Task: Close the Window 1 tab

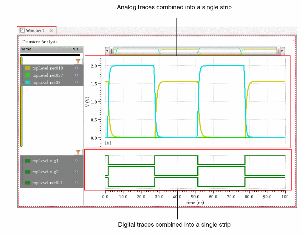Action: tap(51, 30)
